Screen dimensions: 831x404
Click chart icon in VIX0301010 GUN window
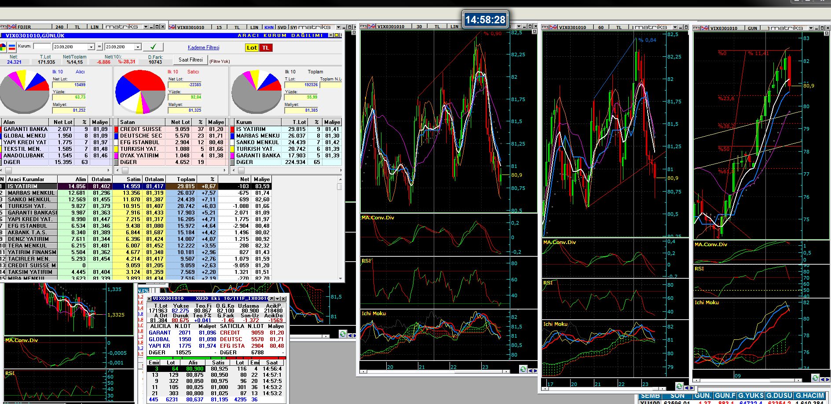tap(705, 28)
